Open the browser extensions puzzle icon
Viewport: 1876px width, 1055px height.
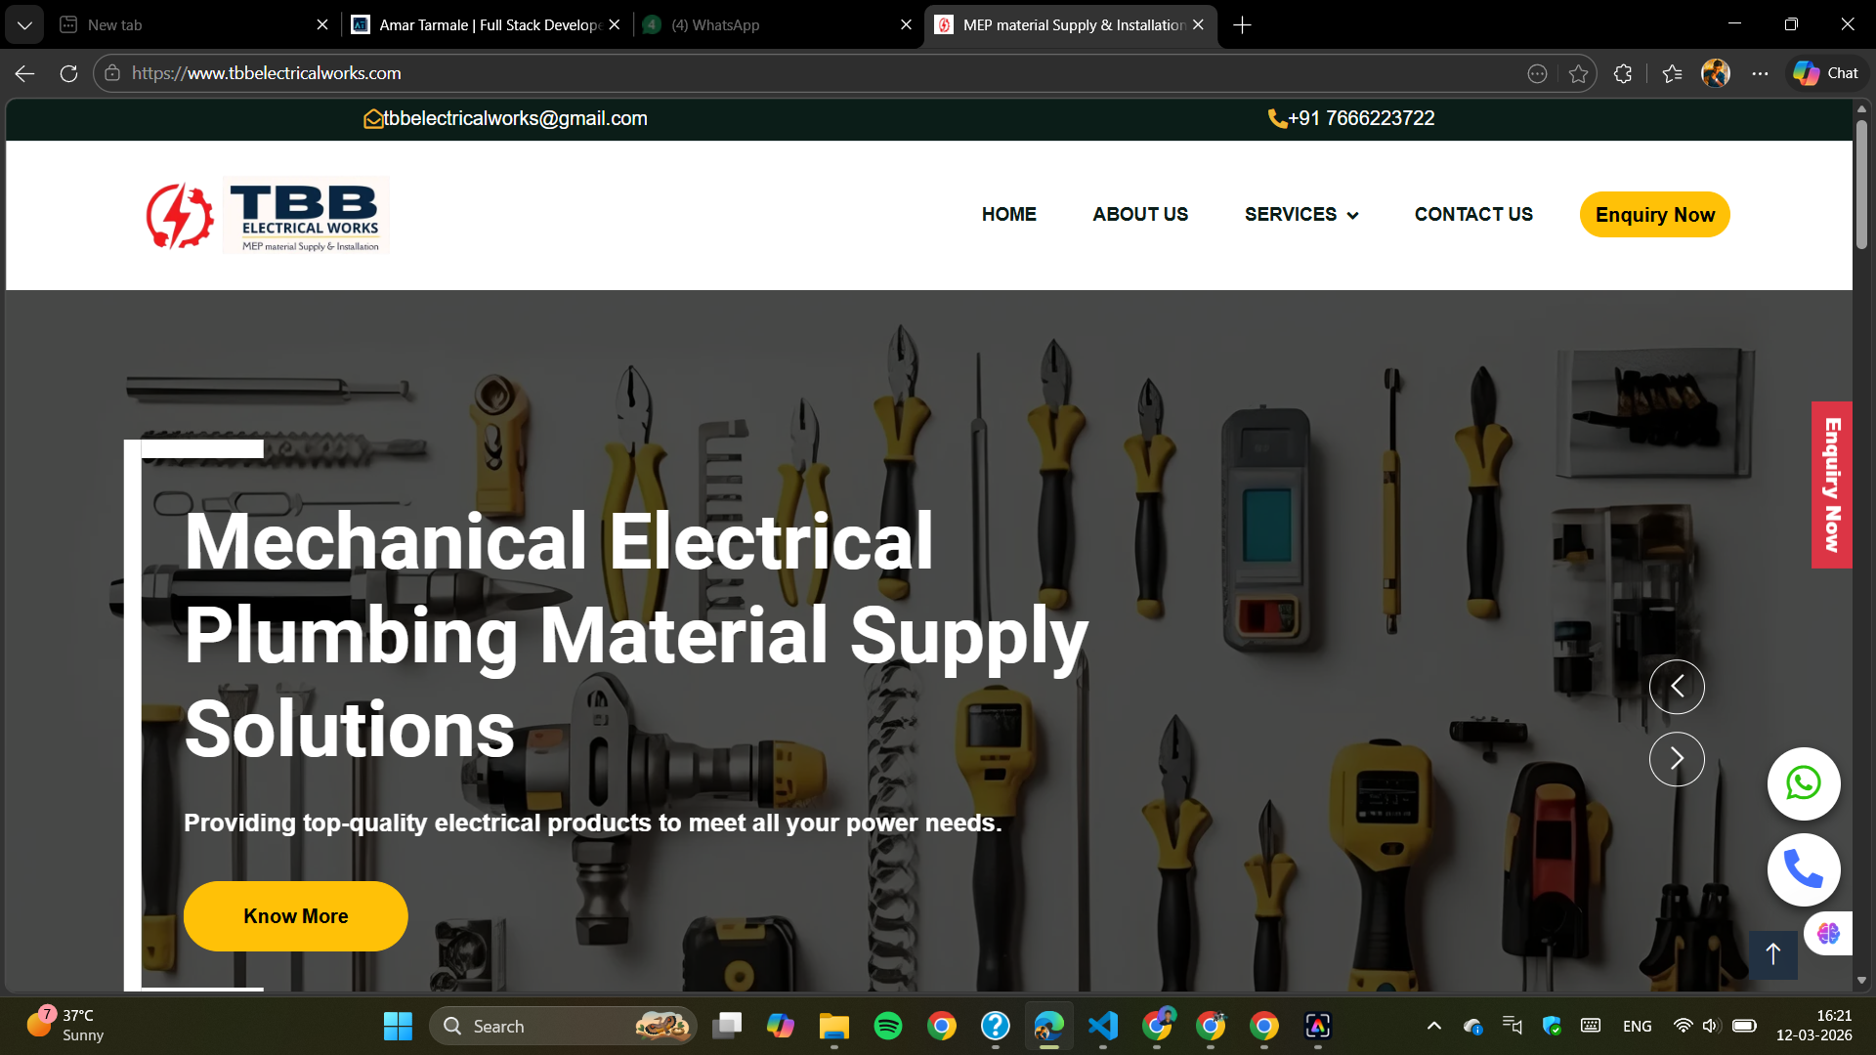(1623, 73)
